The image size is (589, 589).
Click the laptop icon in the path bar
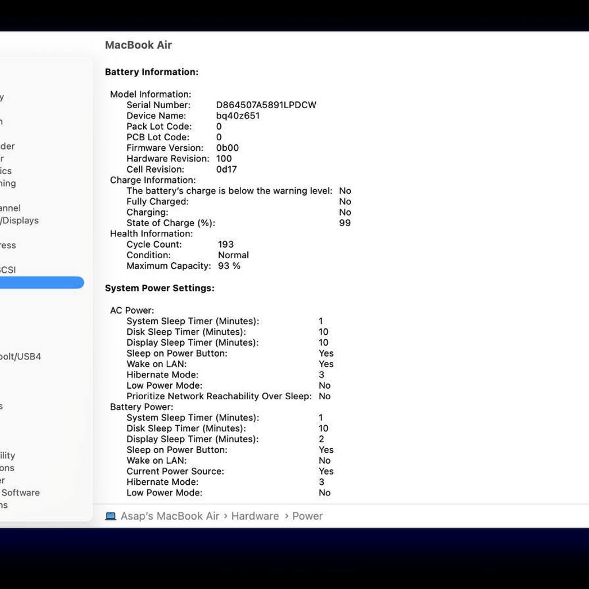pos(110,516)
